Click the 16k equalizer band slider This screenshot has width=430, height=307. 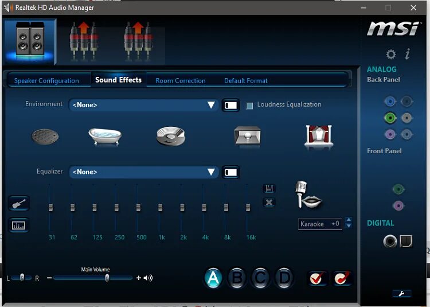tap(248, 207)
